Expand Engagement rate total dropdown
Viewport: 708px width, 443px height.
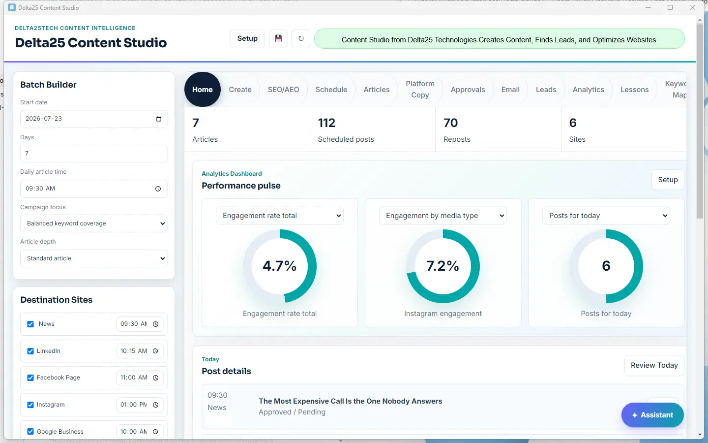280,216
